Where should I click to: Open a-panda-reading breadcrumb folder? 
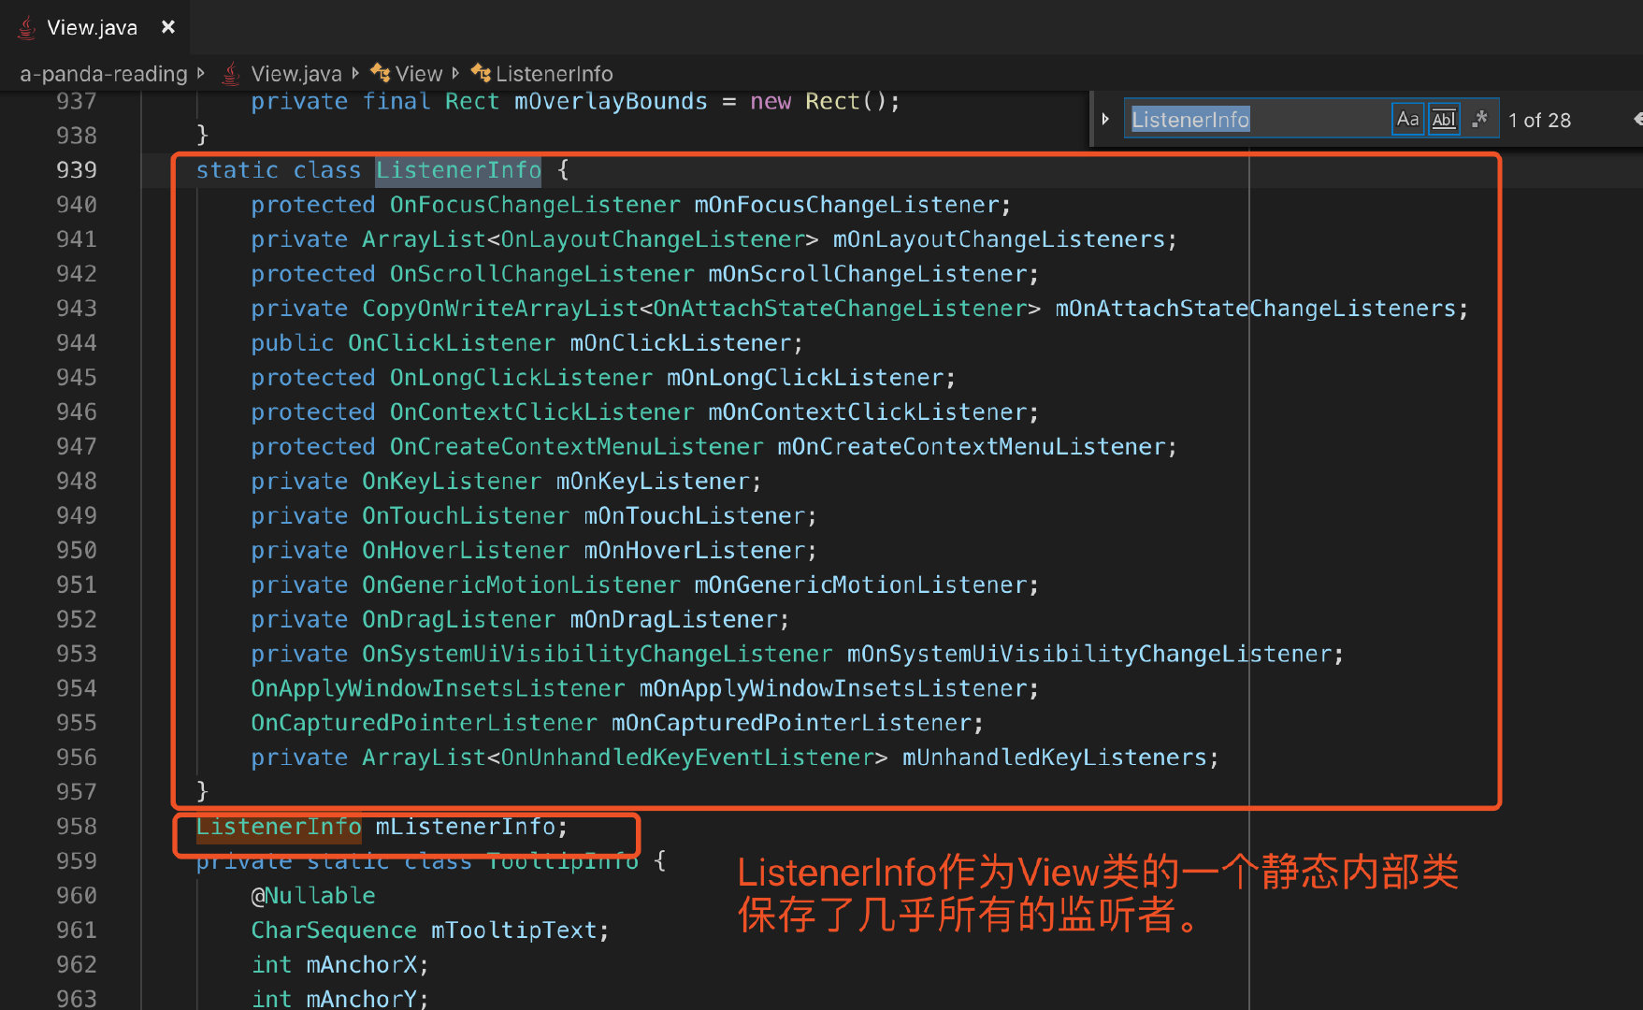tap(104, 74)
